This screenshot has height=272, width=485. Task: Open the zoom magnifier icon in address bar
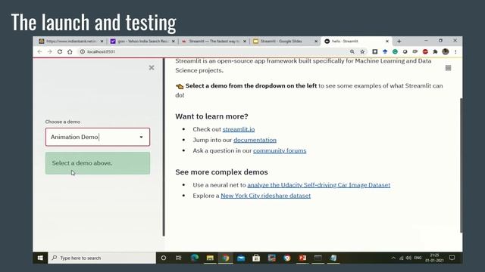pos(352,52)
